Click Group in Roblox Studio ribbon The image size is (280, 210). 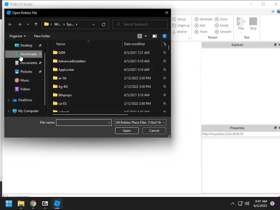tap(179, 19)
